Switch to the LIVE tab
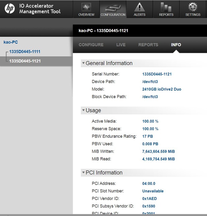 [121, 45]
